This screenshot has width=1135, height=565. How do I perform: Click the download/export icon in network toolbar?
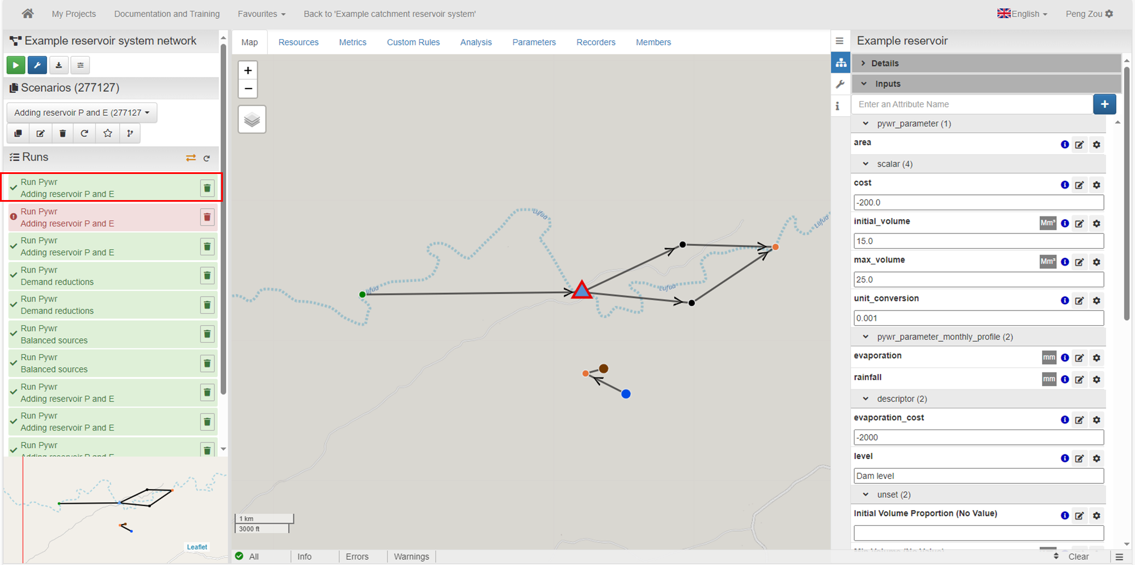(x=58, y=65)
